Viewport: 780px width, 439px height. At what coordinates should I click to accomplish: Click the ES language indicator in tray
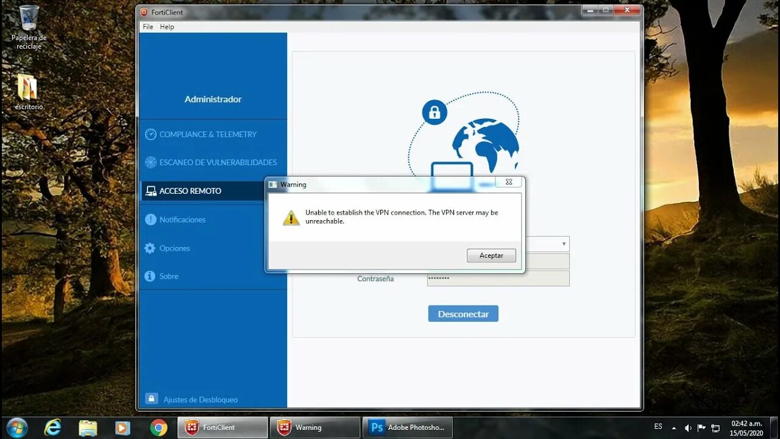tap(658, 427)
